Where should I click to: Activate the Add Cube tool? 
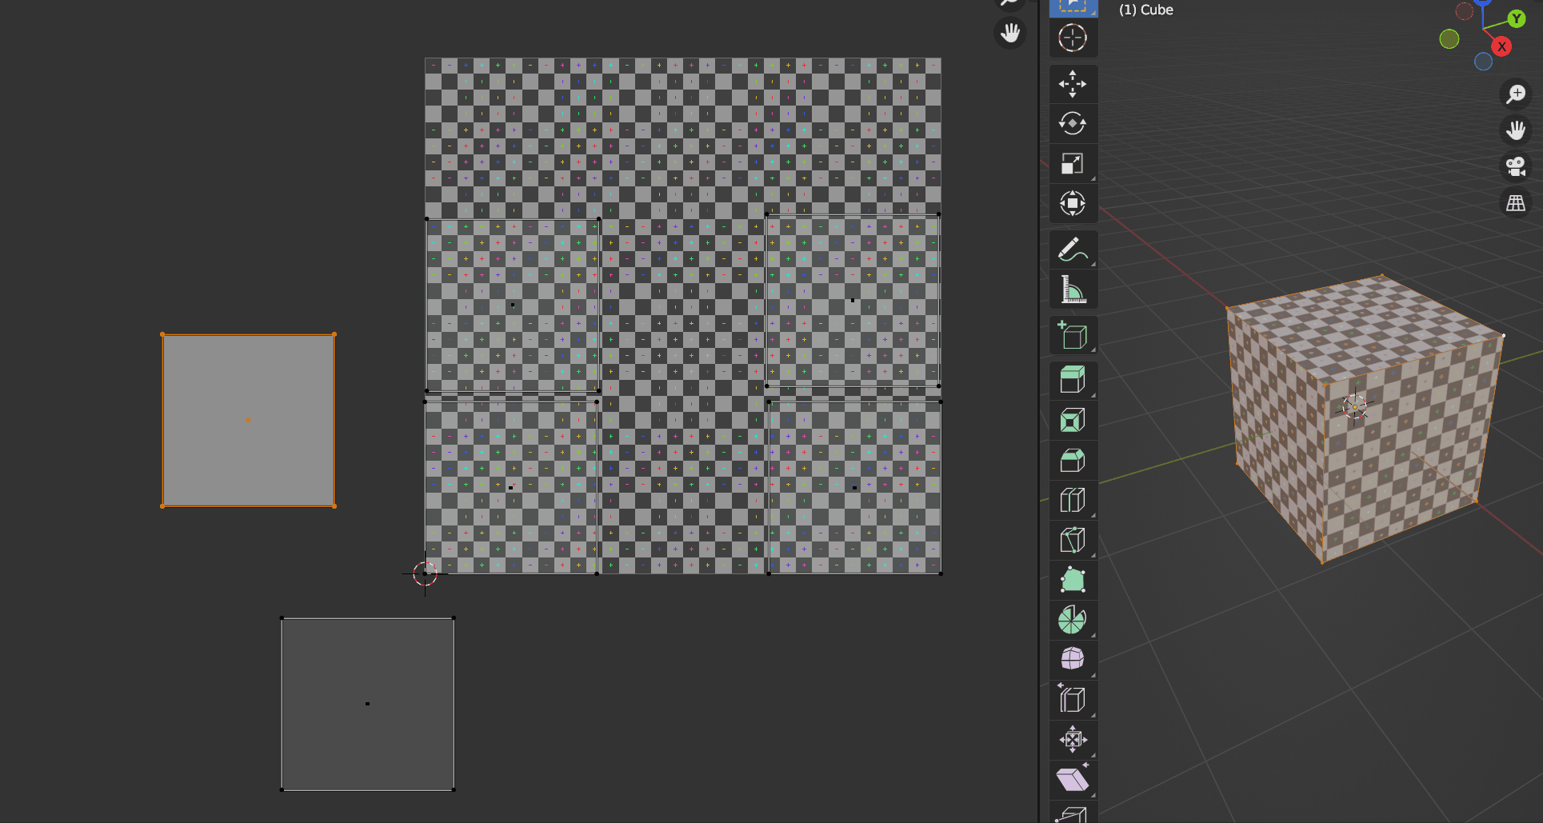pyautogui.click(x=1073, y=335)
